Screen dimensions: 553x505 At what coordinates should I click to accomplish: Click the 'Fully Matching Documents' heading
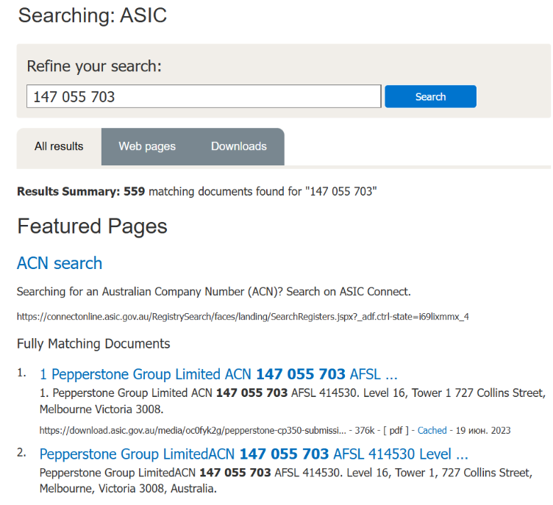click(x=93, y=343)
